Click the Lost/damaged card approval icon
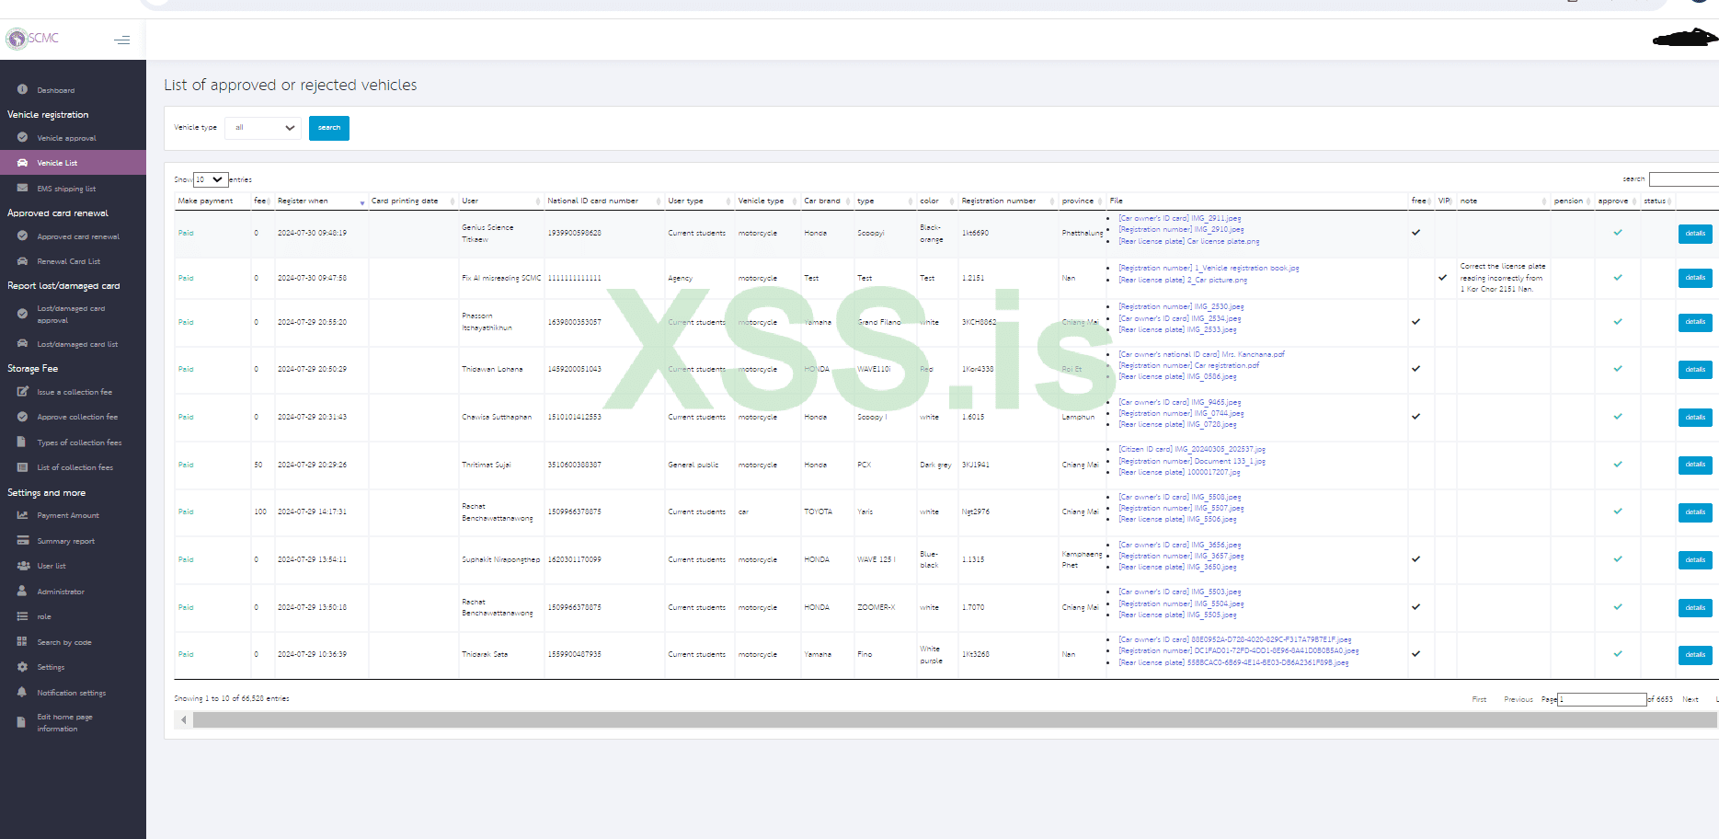This screenshot has height=839, width=1719. [22, 314]
